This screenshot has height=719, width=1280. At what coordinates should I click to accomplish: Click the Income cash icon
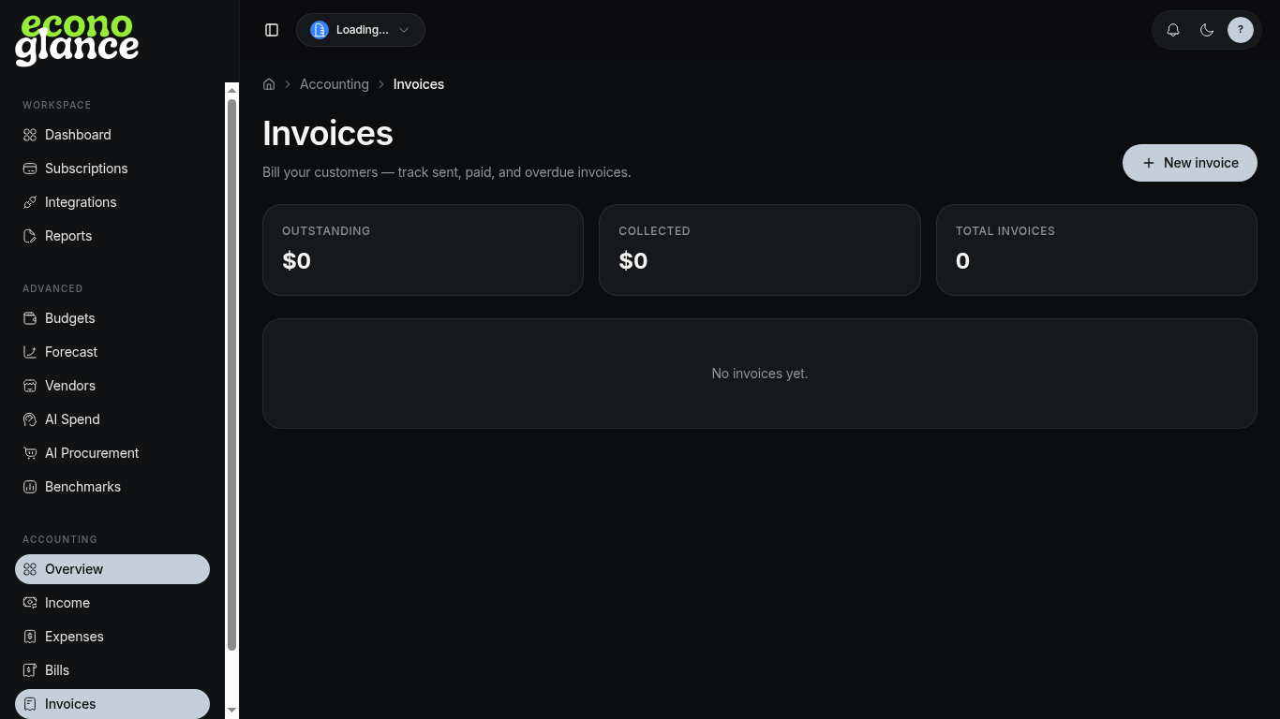point(30,603)
